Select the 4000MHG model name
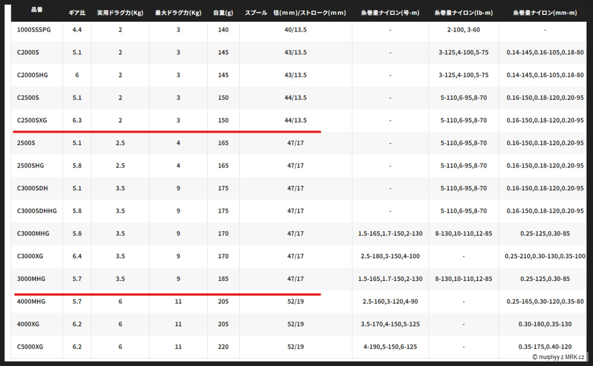 (31, 301)
